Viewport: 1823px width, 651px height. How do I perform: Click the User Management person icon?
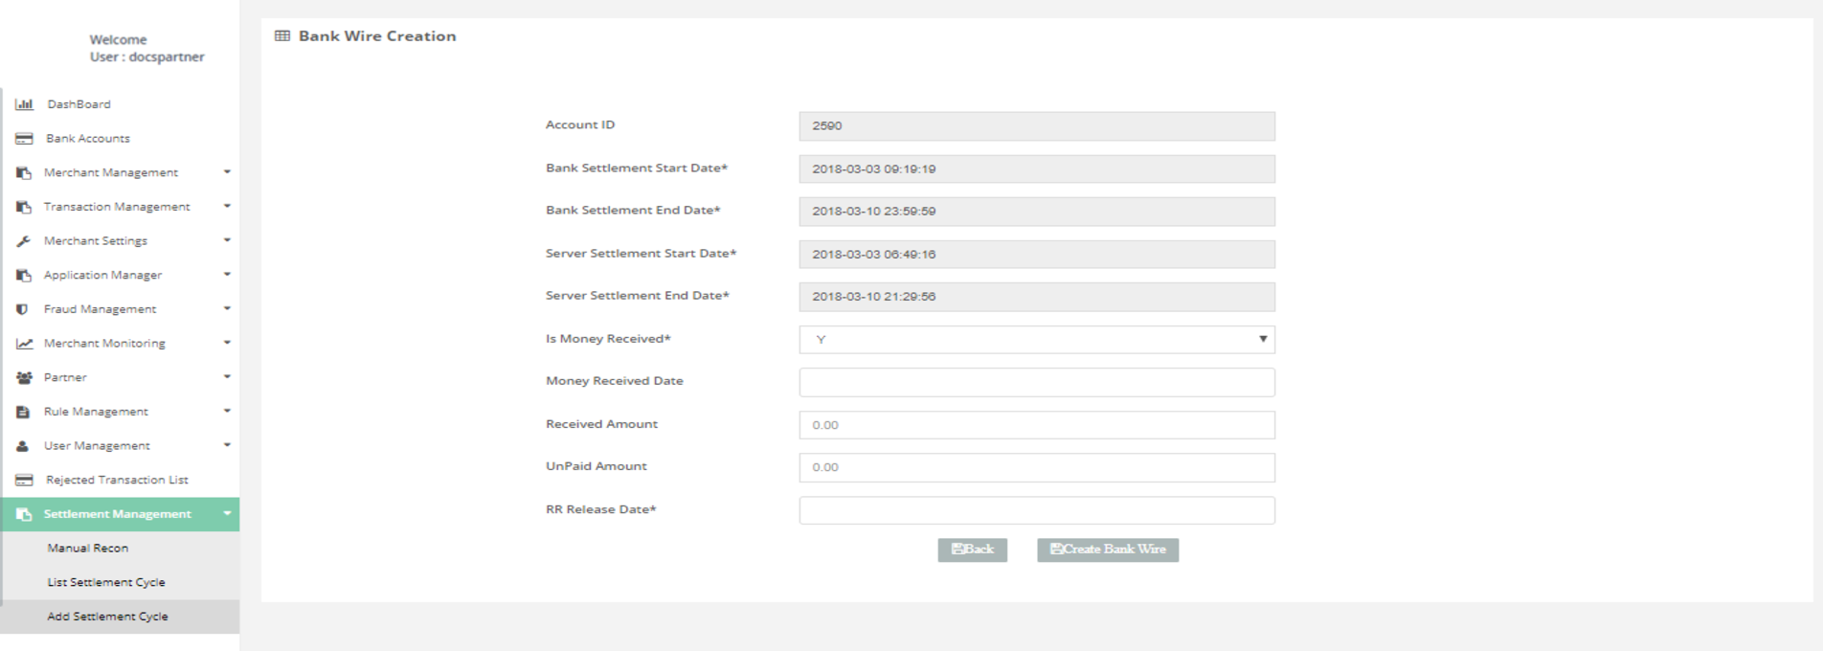(23, 446)
